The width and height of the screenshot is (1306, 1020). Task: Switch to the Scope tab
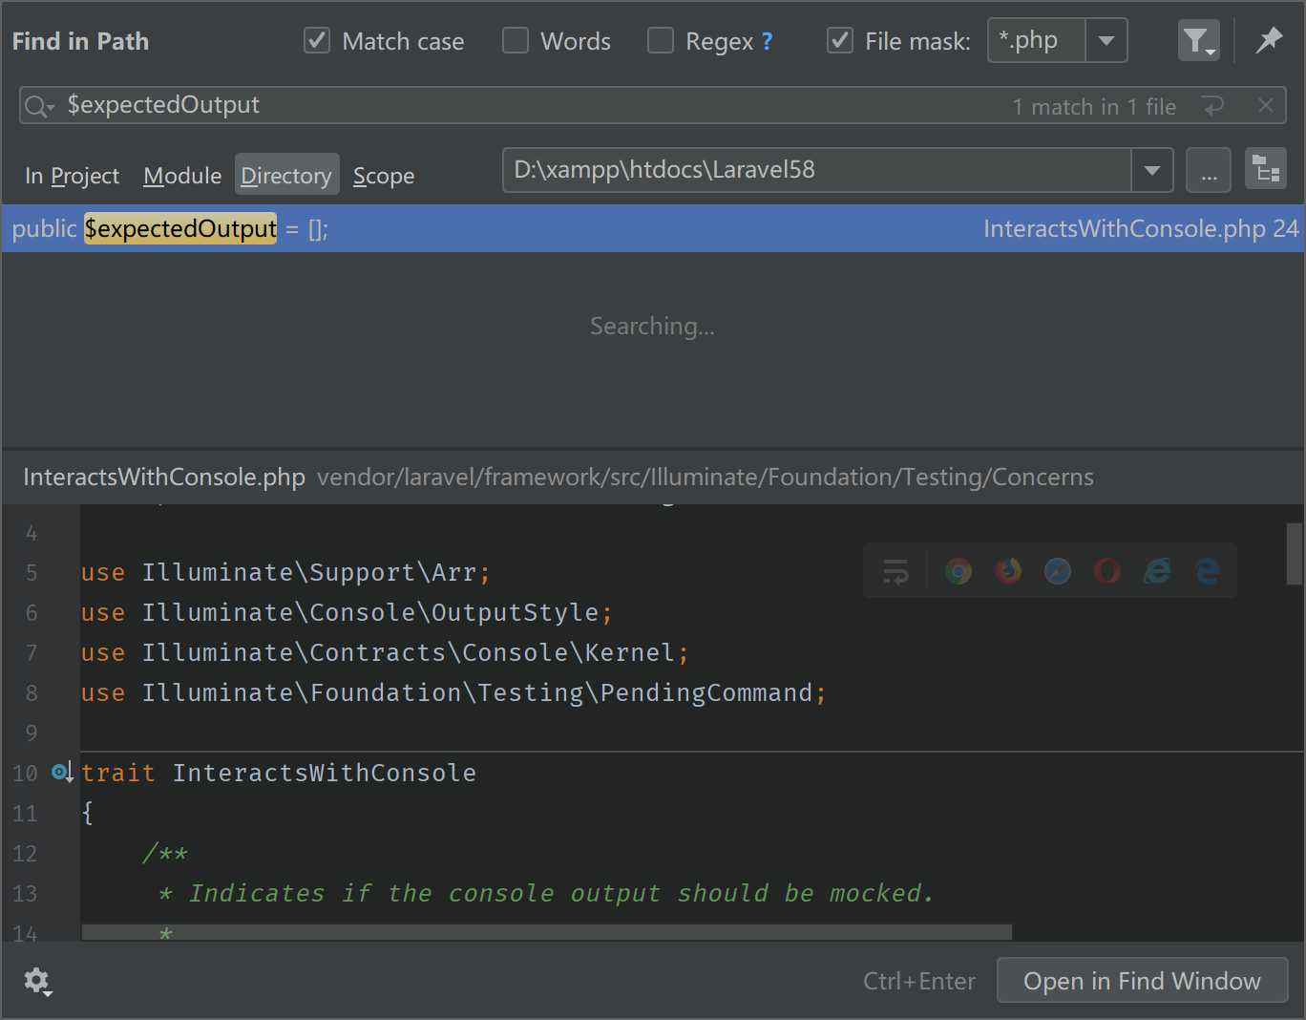tap(384, 176)
